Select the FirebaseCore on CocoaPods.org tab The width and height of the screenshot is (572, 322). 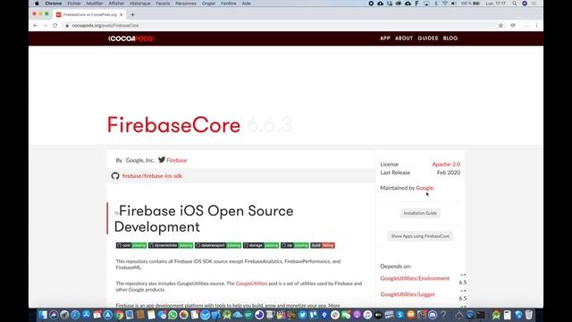click(89, 14)
